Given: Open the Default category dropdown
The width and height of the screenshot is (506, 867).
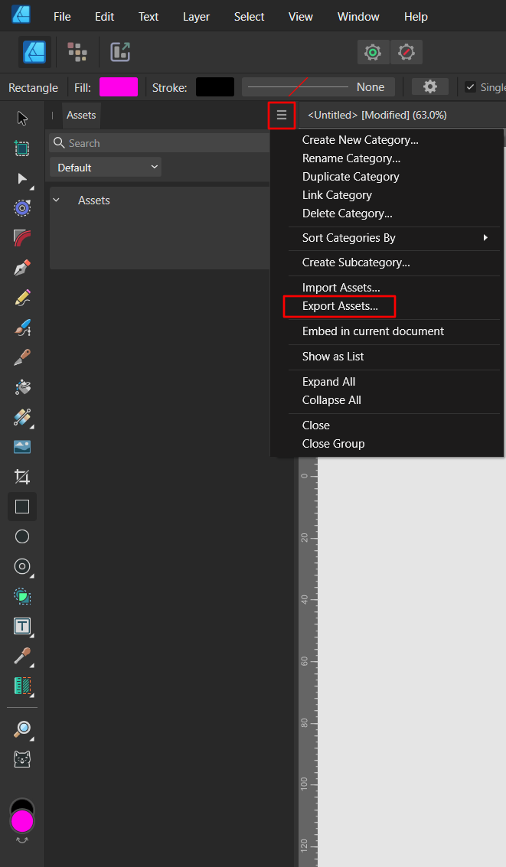Looking at the screenshot, I should pos(106,167).
